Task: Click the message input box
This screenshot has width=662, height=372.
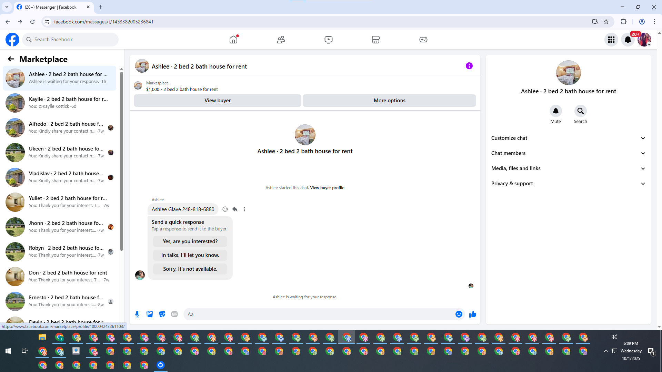Action: pos(319,314)
